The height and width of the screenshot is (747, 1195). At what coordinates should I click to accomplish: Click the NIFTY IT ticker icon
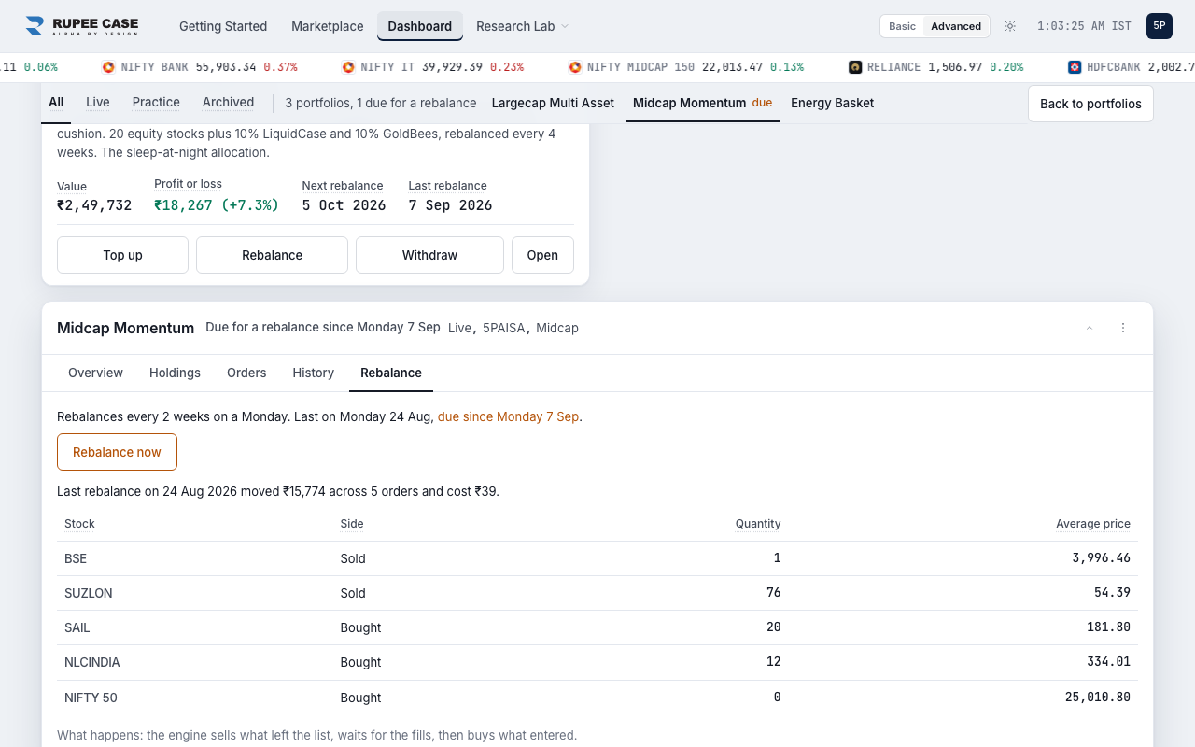tap(348, 67)
